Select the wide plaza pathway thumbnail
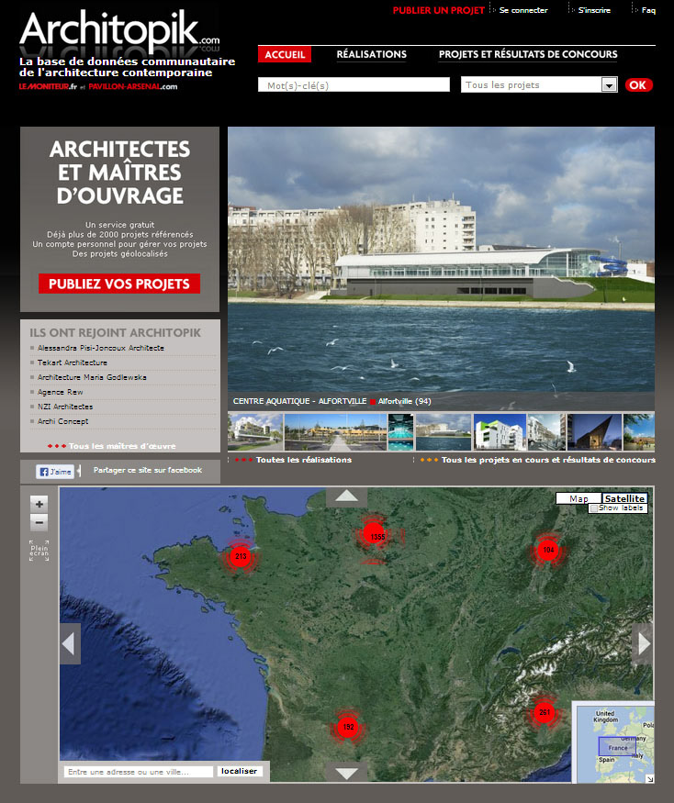This screenshot has width=674, height=803. (x=335, y=432)
